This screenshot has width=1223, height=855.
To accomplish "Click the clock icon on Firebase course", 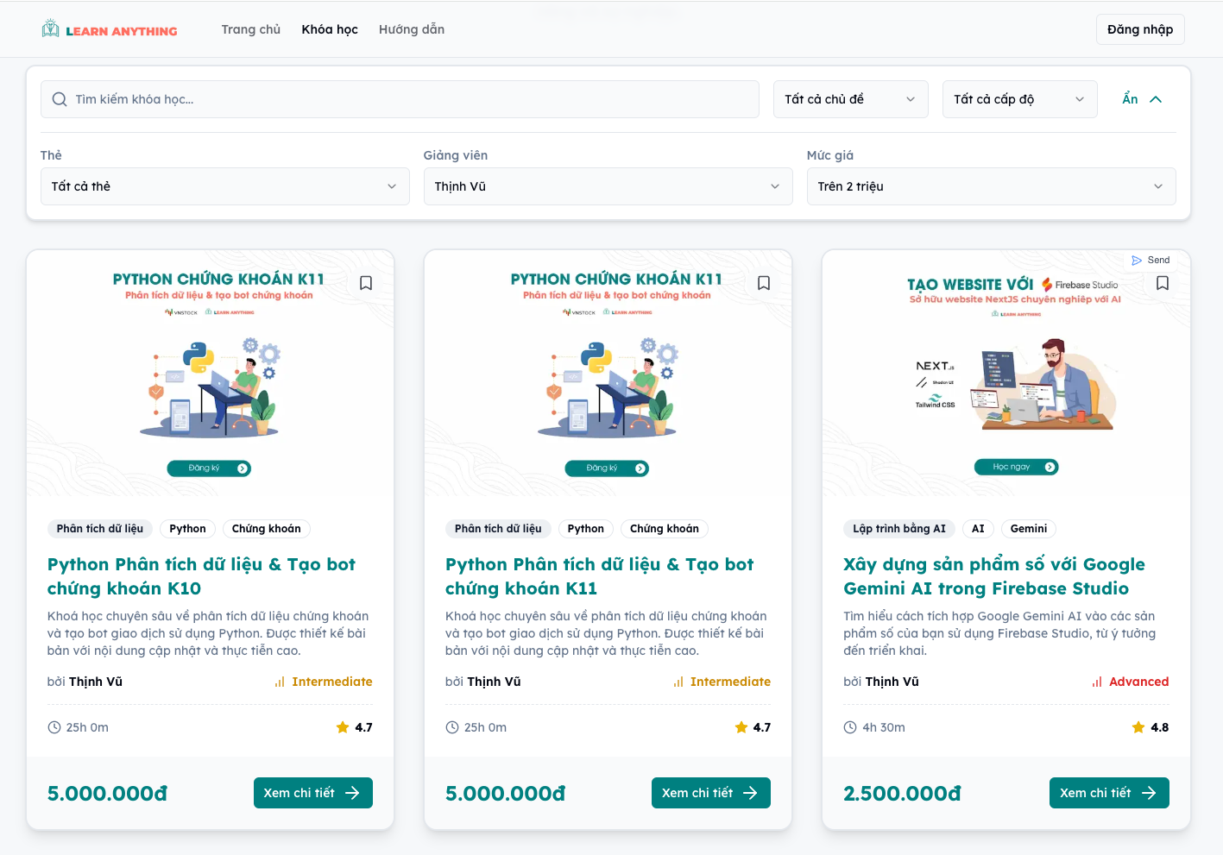I will (x=850, y=727).
